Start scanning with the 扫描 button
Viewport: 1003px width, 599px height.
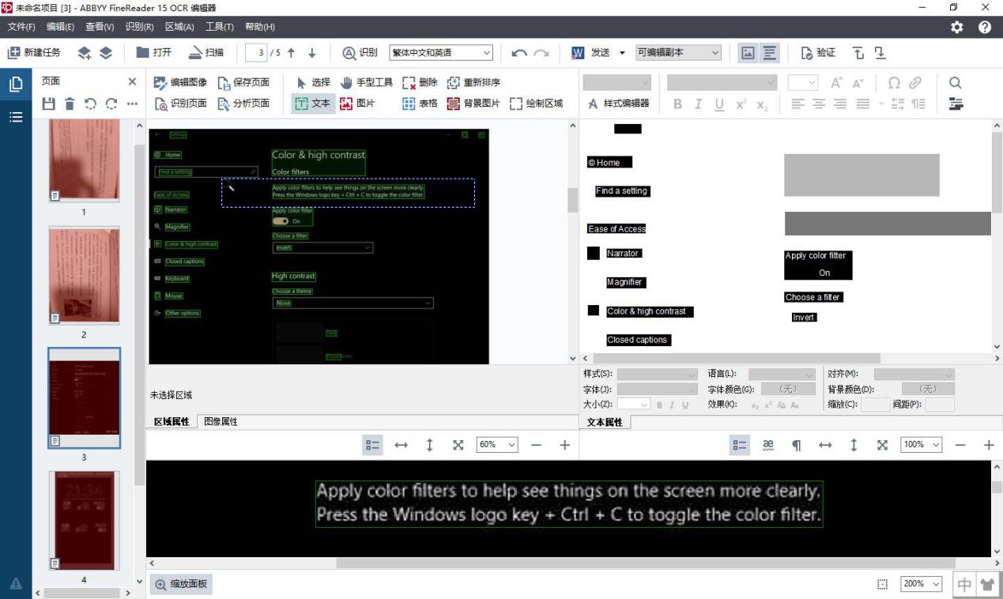[206, 52]
